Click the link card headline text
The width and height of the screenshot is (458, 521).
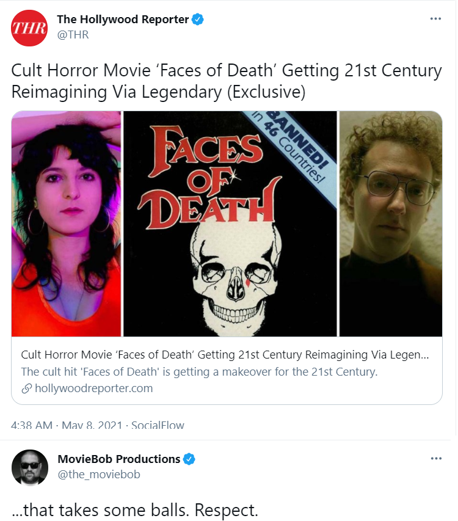click(x=225, y=354)
